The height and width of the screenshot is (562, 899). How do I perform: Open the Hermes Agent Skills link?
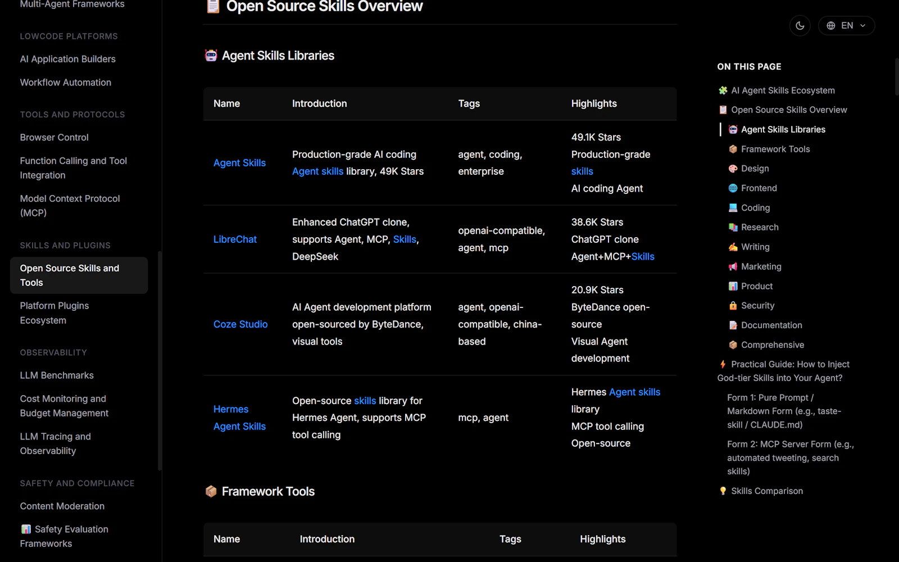click(x=239, y=418)
